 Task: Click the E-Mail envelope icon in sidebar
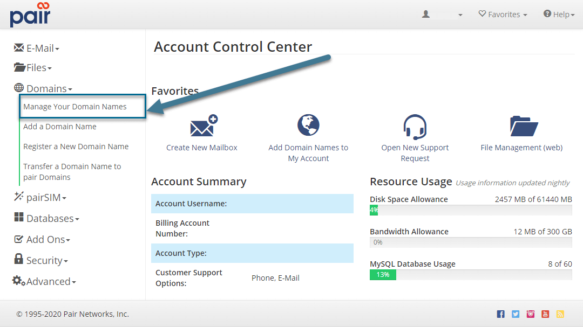(18, 47)
